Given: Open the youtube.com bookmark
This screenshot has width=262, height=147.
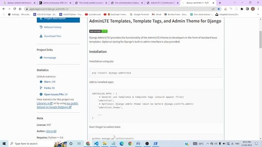Looking at the screenshot, I should 93,15.
